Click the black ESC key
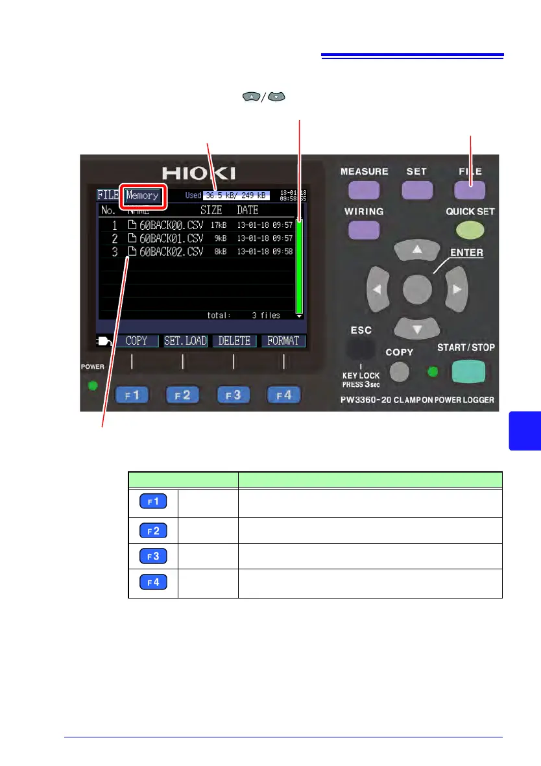Image resolution: width=541 pixels, height=766 pixels. (361, 349)
